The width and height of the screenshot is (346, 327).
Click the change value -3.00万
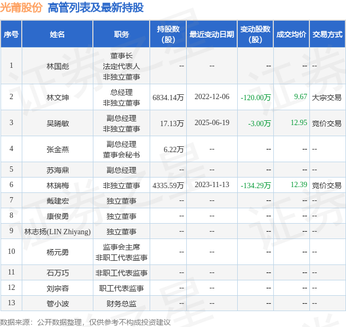(259, 123)
